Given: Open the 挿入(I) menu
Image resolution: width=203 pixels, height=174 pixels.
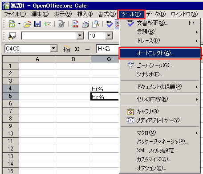Looking at the screenshot, I should coord(85,14).
